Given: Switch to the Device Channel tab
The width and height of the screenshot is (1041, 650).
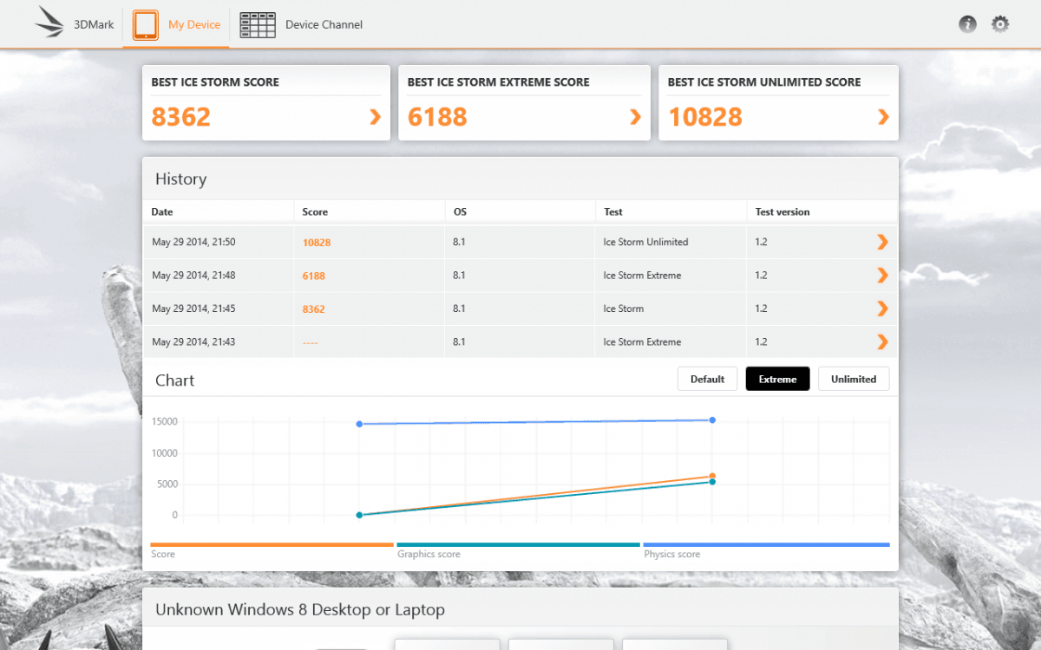Looking at the screenshot, I should tap(301, 24).
